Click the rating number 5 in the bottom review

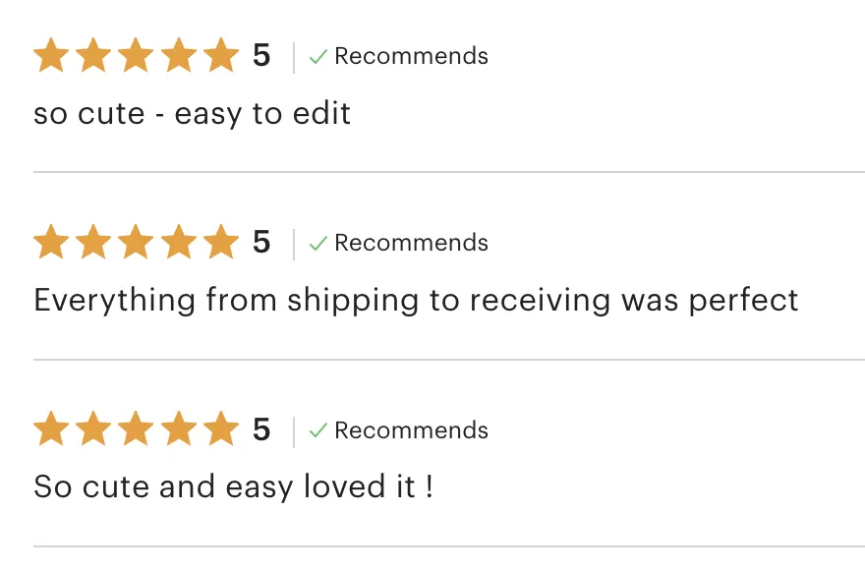pos(261,429)
